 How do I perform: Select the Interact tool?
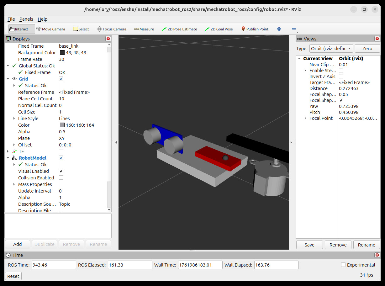(19, 29)
